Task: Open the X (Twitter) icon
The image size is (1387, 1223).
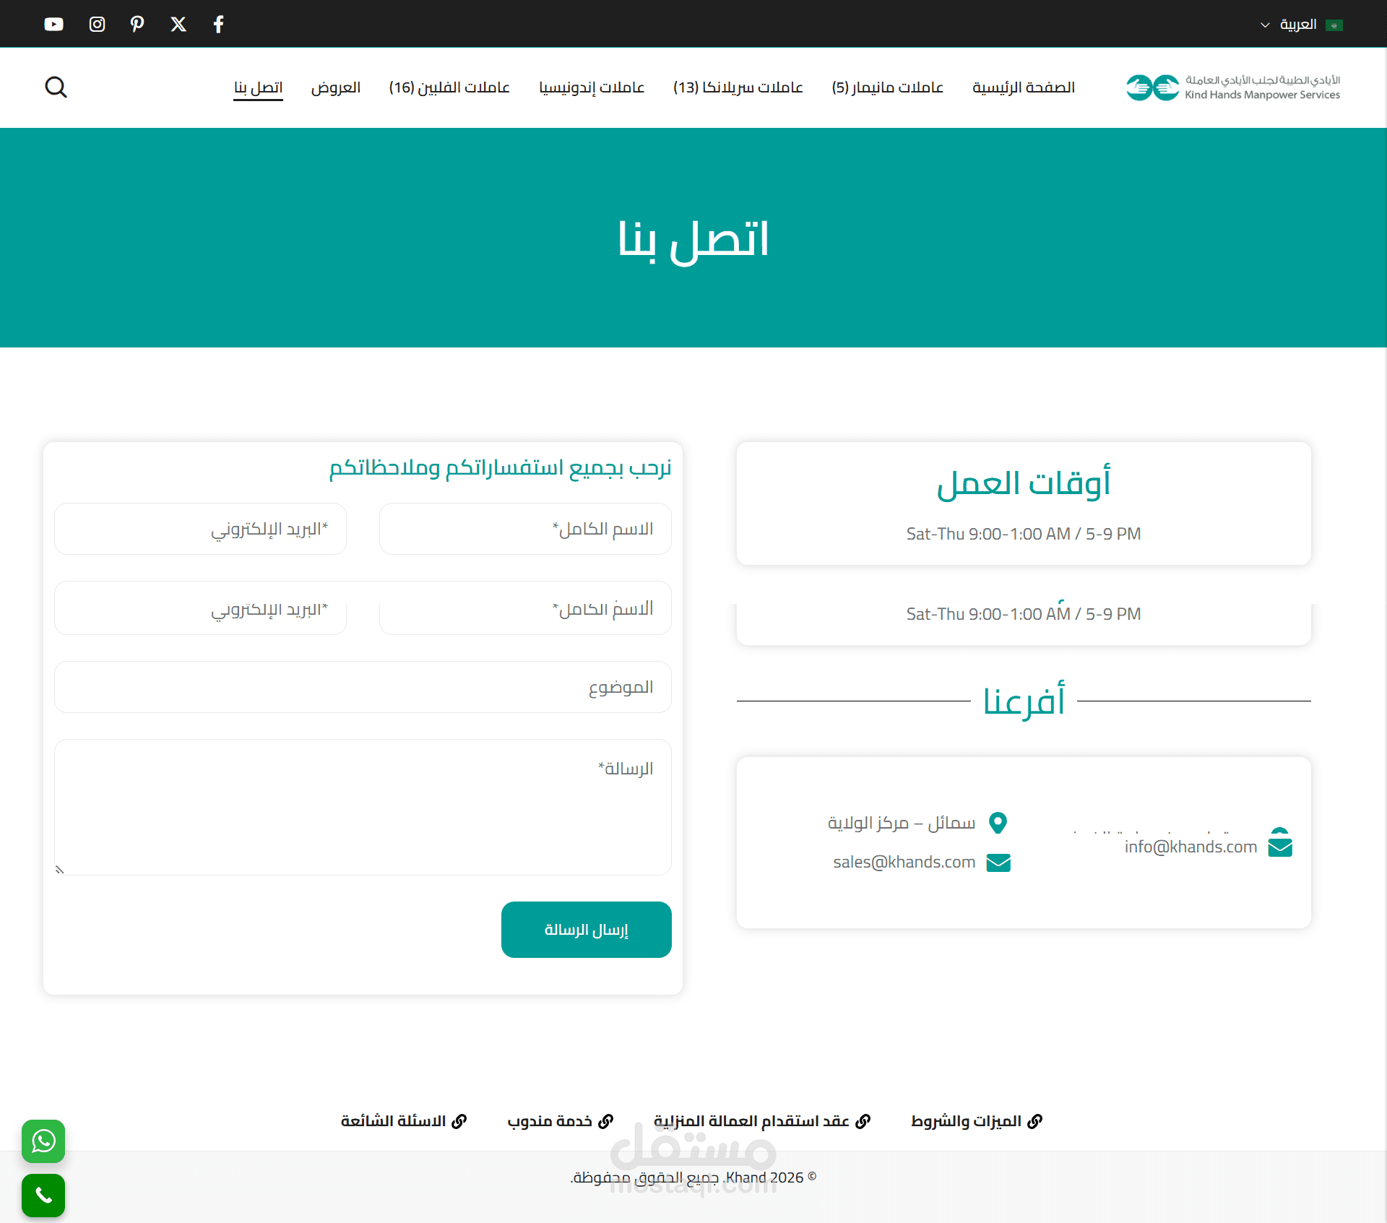Action: [x=178, y=25]
